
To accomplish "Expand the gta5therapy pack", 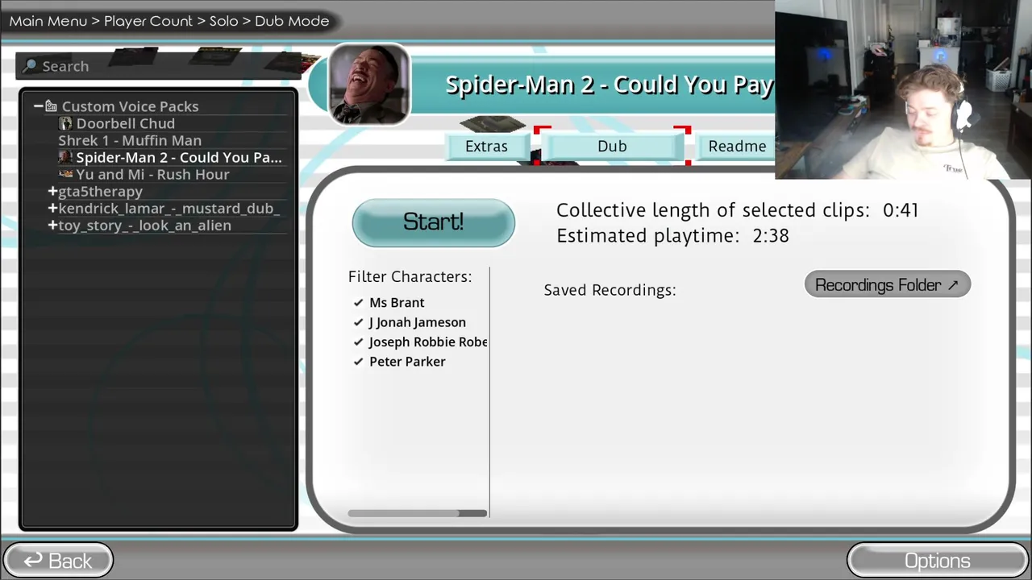I will (52, 191).
